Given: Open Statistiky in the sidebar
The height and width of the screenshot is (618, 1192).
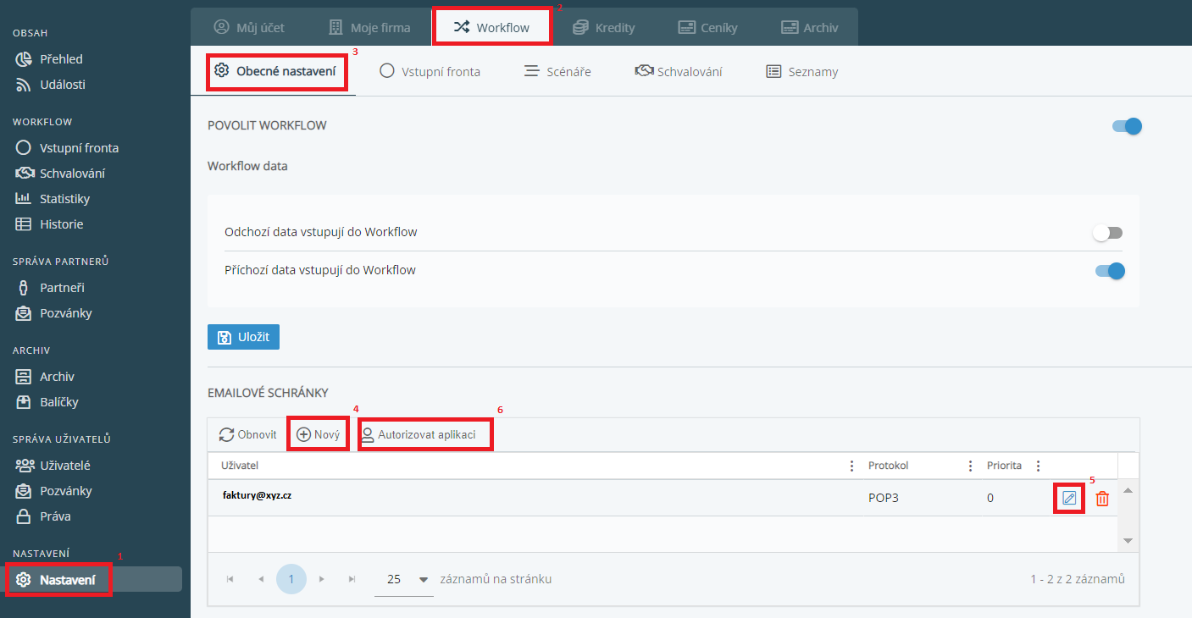Looking at the screenshot, I should pyautogui.click(x=64, y=199).
